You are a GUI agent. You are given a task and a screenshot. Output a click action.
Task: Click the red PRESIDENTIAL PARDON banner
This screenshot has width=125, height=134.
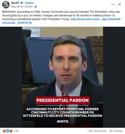pos(62,100)
